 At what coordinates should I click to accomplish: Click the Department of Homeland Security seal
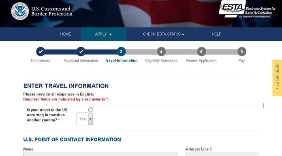point(20,11)
